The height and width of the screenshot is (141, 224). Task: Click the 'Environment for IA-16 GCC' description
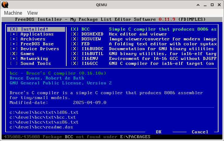pyautogui.click(x=163, y=58)
